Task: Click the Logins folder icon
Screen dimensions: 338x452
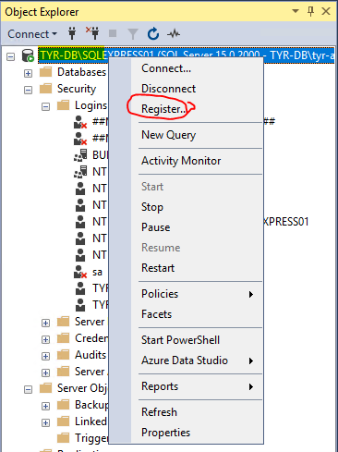Action: (64, 105)
